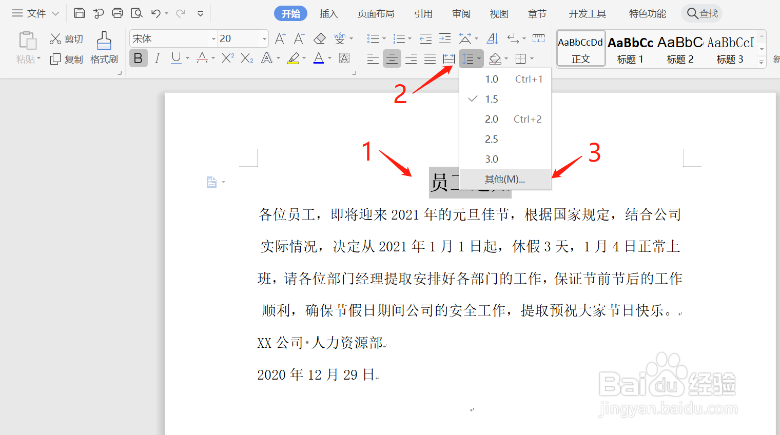Apply the 标题 3 style
The width and height of the screenshot is (780, 435).
click(x=730, y=48)
